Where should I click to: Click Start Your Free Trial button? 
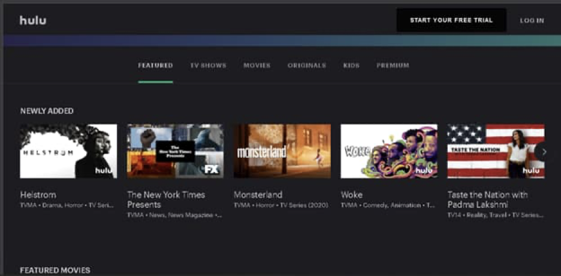(x=451, y=20)
